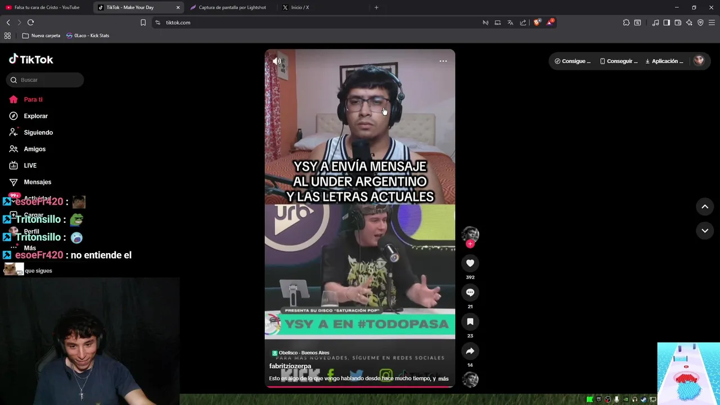The width and height of the screenshot is (720, 405).
Task: Open site settings icon left of tiktok.com
Action: click(x=157, y=22)
